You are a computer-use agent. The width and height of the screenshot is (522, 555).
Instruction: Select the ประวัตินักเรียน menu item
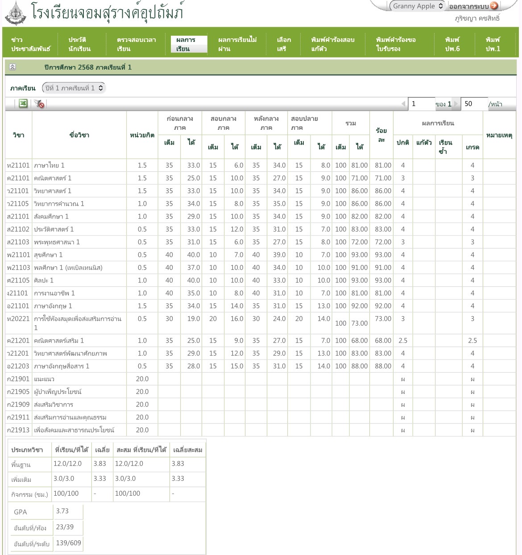pyautogui.click(x=79, y=44)
